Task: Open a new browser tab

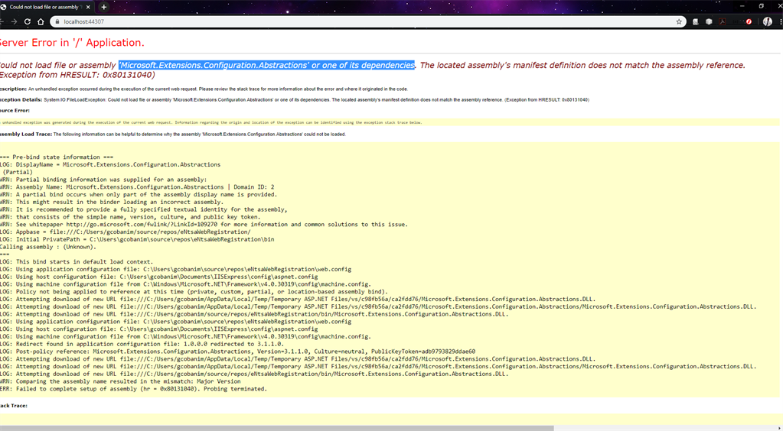Action: [x=103, y=7]
